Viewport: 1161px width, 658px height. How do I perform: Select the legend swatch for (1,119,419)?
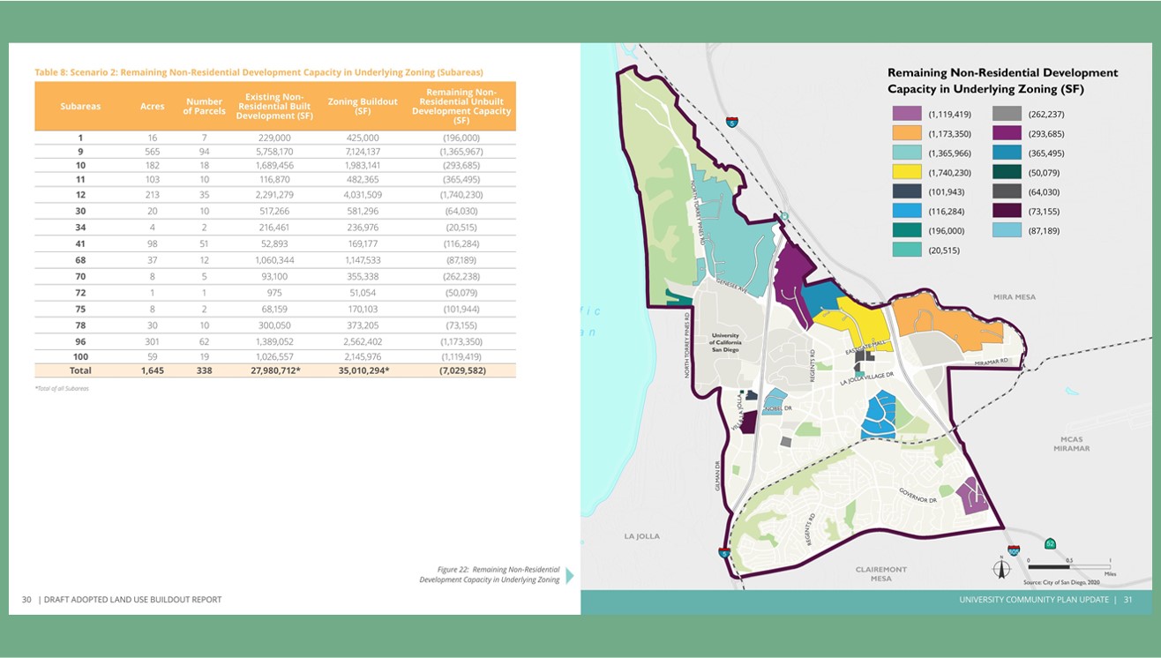[907, 114]
